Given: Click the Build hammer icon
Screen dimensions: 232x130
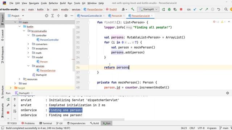Looking at the screenshot, I should 132,9.
